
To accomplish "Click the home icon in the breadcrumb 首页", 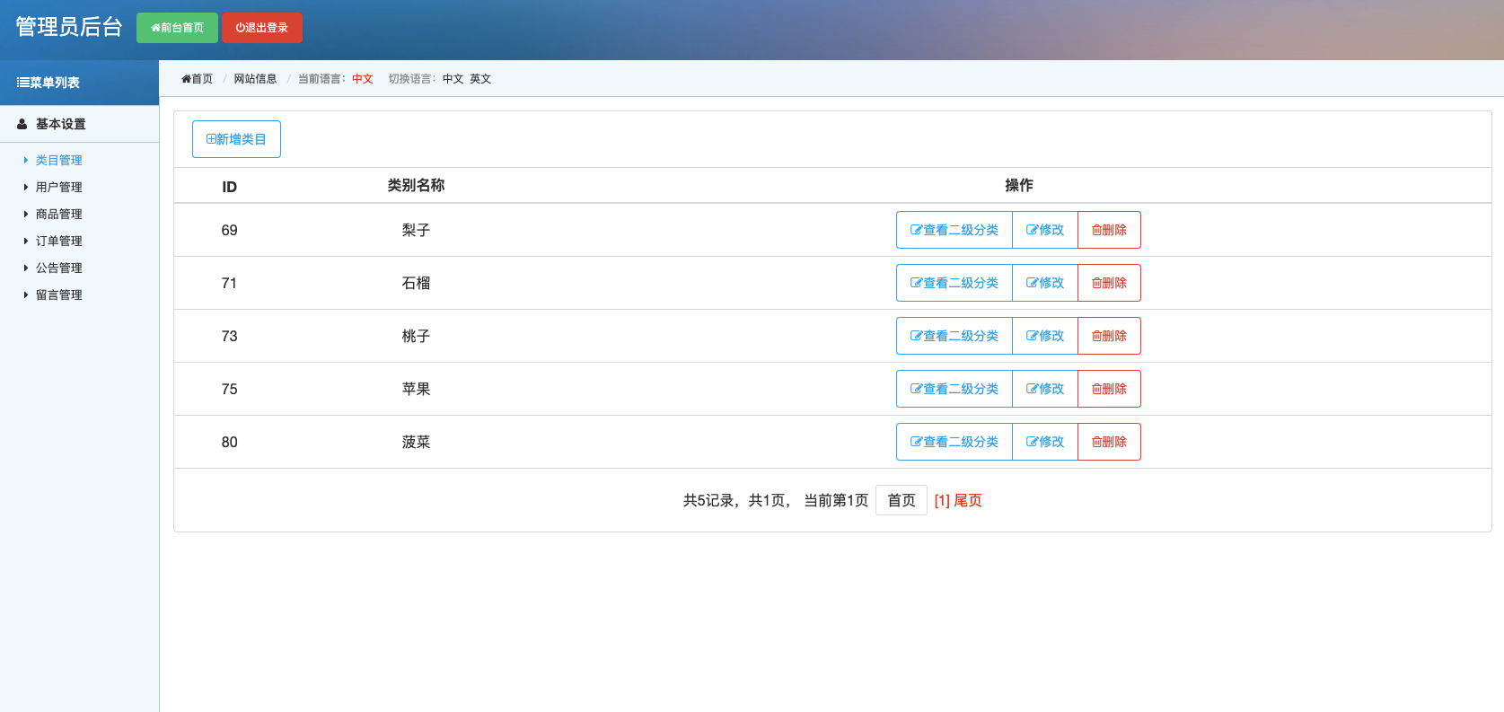I will point(186,79).
